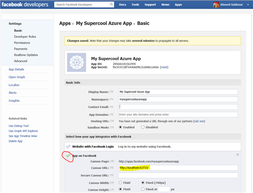253x193 pixels.
Task: Open the Ahmed Sabbour profile picture
Action: [216, 5]
